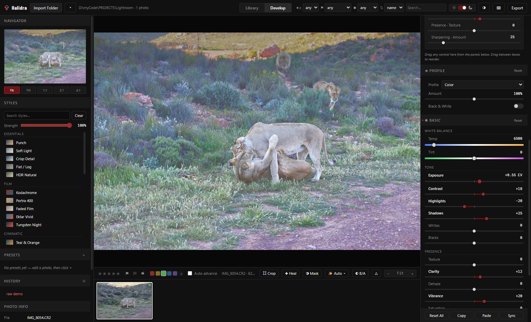Click the top bar Search field
This screenshot has width=531, height=322.
426,8
